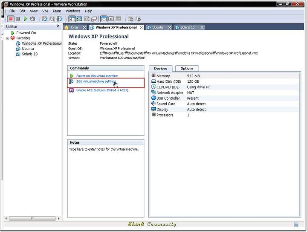Collapse the Favorites tree node
The image size is (307, 232).
(x=7, y=38)
